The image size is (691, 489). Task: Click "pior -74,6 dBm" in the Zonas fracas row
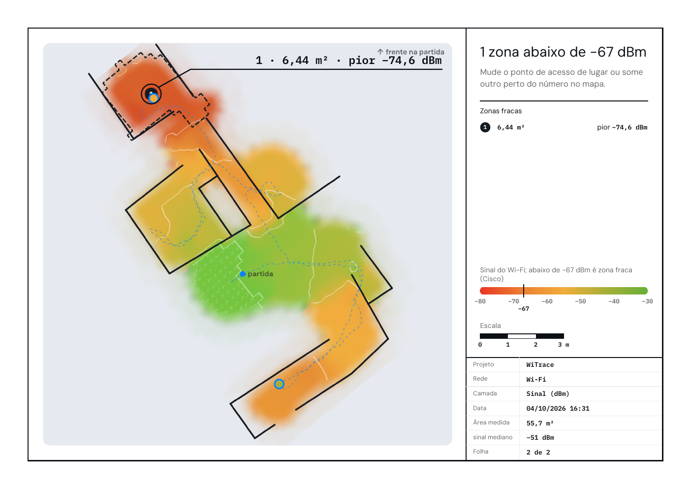[622, 128]
